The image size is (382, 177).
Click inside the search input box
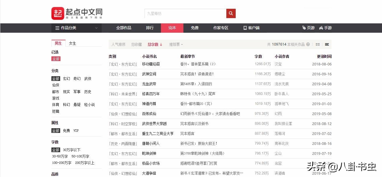184,13
